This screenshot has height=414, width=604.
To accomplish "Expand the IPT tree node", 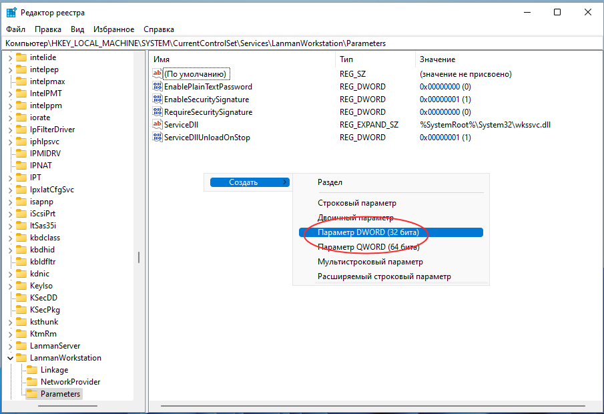I will (x=11, y=178).
